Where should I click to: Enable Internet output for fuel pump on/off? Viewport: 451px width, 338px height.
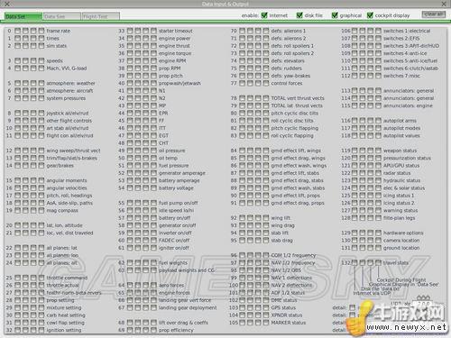click(130, 203)
